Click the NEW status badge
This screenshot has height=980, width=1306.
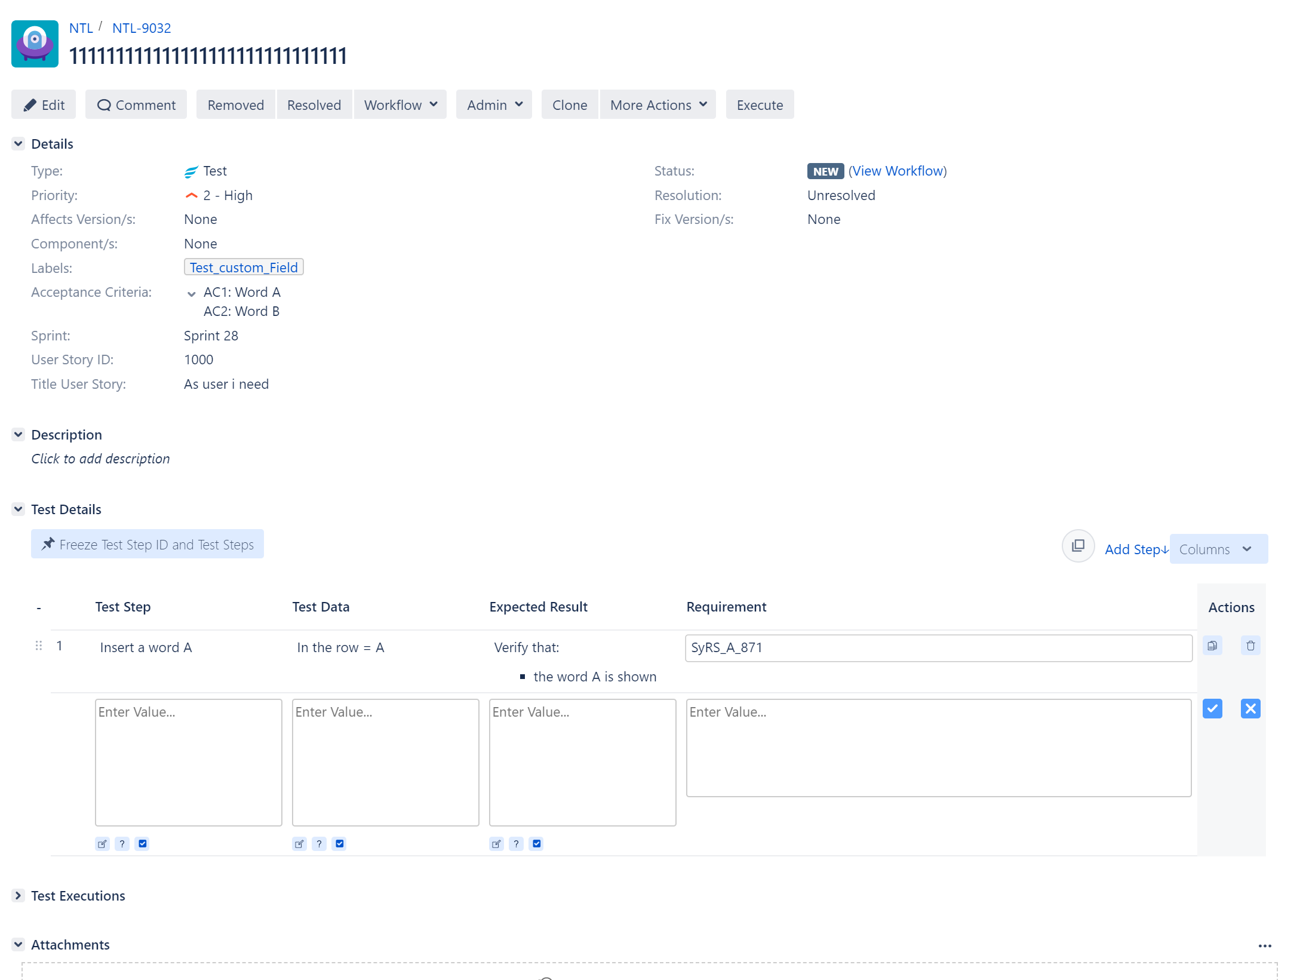(x=825, y=171)
